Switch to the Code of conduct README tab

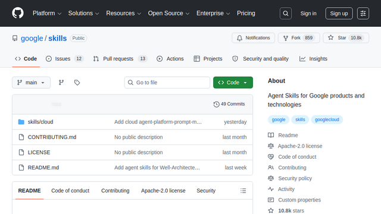pyautogui.click(x=70, y=191)
